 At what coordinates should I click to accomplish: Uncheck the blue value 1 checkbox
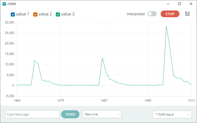13,14
